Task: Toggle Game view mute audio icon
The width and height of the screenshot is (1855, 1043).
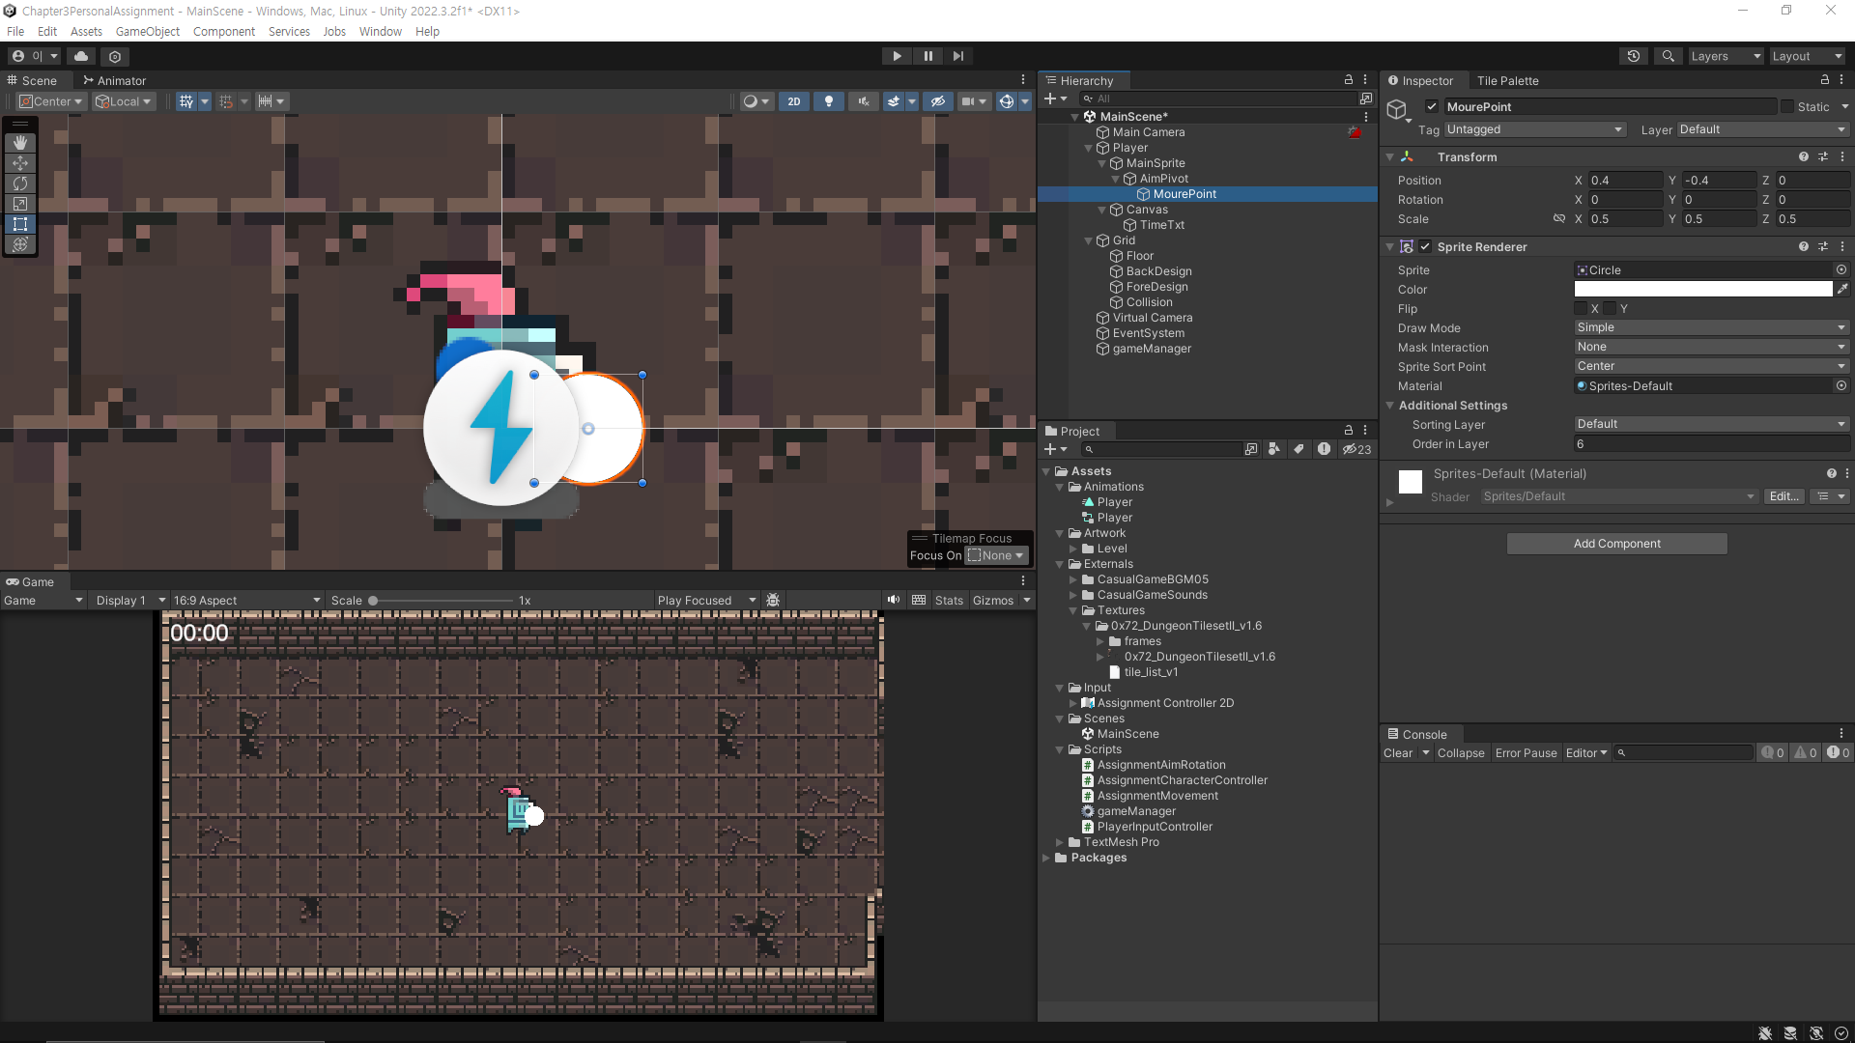Action: 894,601
